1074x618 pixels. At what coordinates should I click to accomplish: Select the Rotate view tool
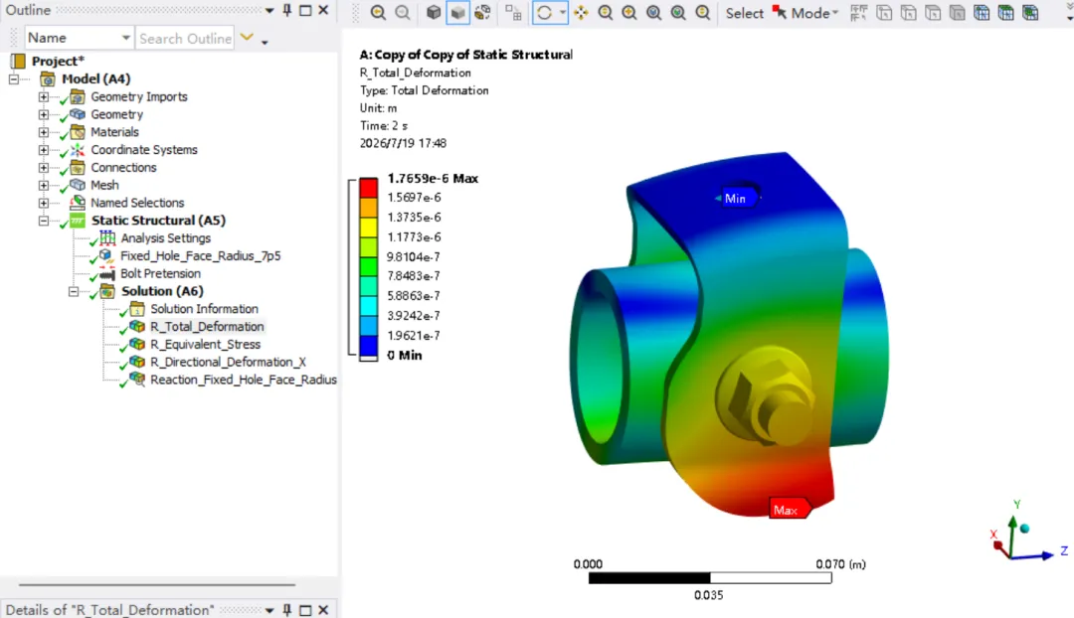545,13
